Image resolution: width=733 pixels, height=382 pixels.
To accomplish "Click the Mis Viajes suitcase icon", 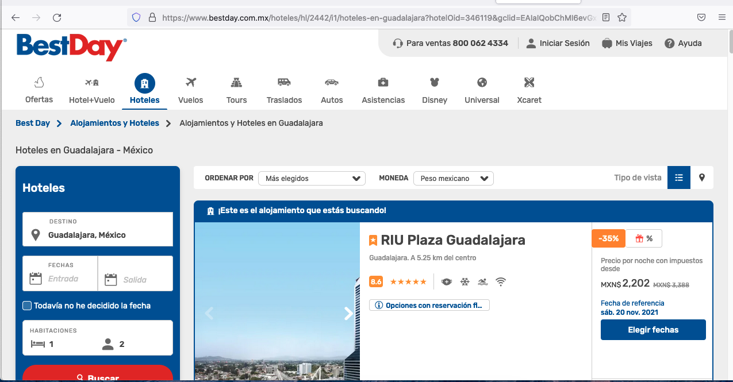I will click(x=607, y=43).
